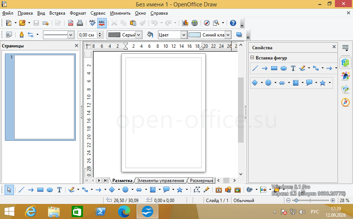
Task: Toggle automatic spell checking (ABC wavy underline)
Action: click(x=102, y=23)
